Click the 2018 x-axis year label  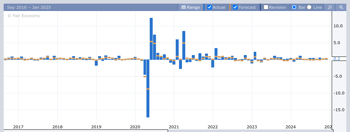pos(57,127)
